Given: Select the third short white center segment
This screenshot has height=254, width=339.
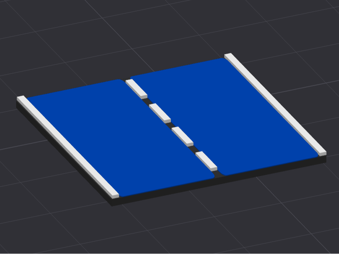Looking at the screenshot, I should pyautogui.click(x=182, y=136).
